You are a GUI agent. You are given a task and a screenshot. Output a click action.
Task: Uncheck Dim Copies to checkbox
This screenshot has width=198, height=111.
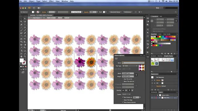123,97
